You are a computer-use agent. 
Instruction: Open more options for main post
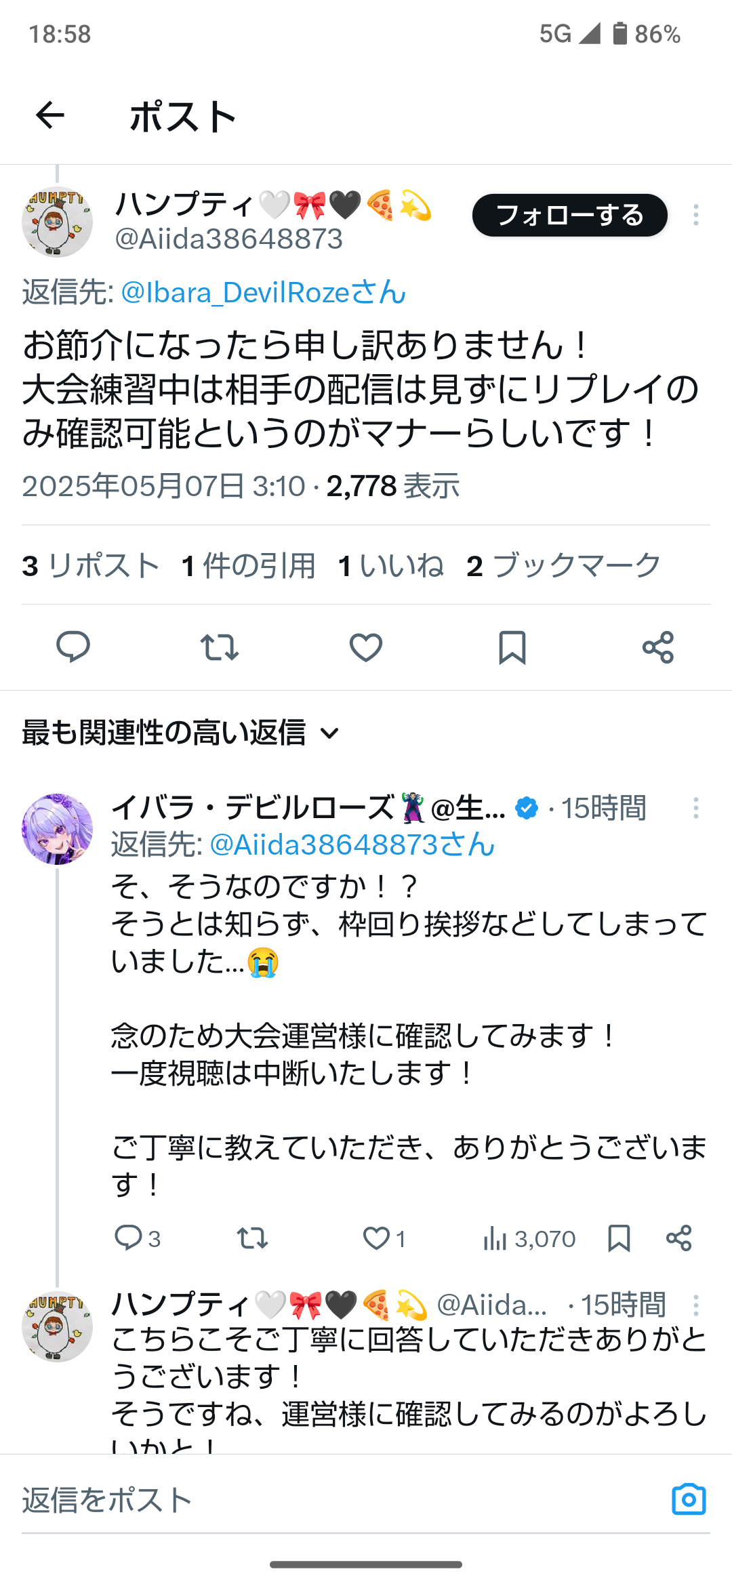[695, 215]
